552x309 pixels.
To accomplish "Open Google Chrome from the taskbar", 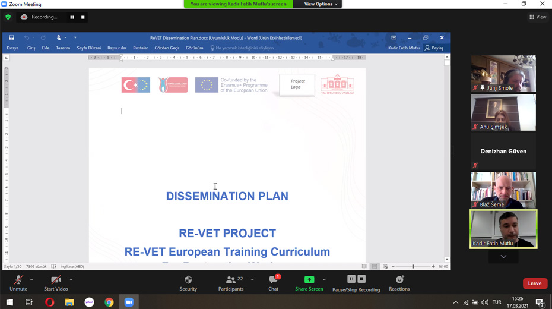I will tap(109, 302).
